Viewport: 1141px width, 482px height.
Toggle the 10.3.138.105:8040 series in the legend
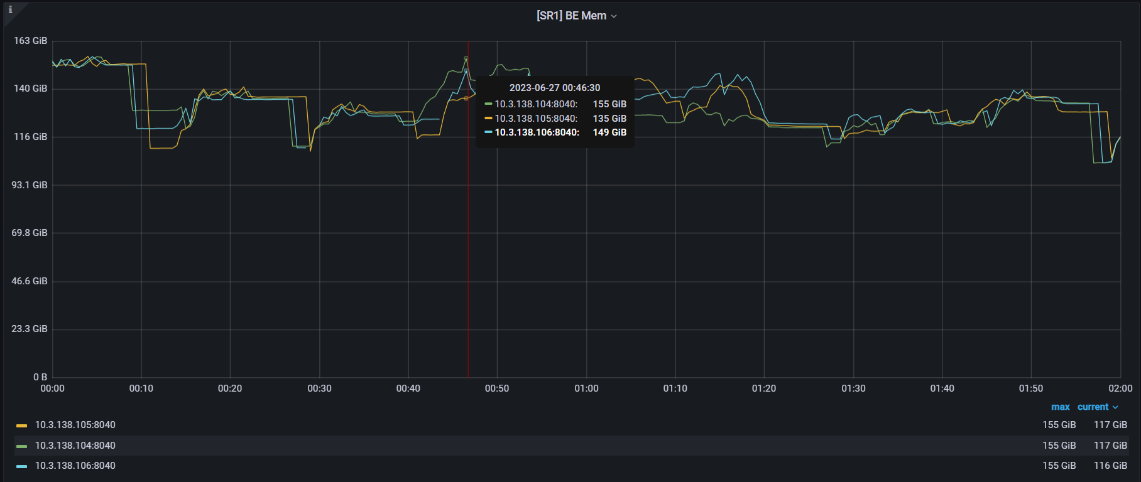pos(75,425)
